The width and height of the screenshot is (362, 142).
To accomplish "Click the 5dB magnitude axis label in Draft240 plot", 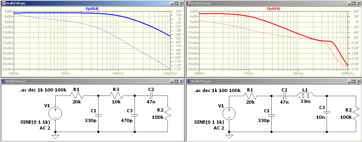I will pos(8,12).
